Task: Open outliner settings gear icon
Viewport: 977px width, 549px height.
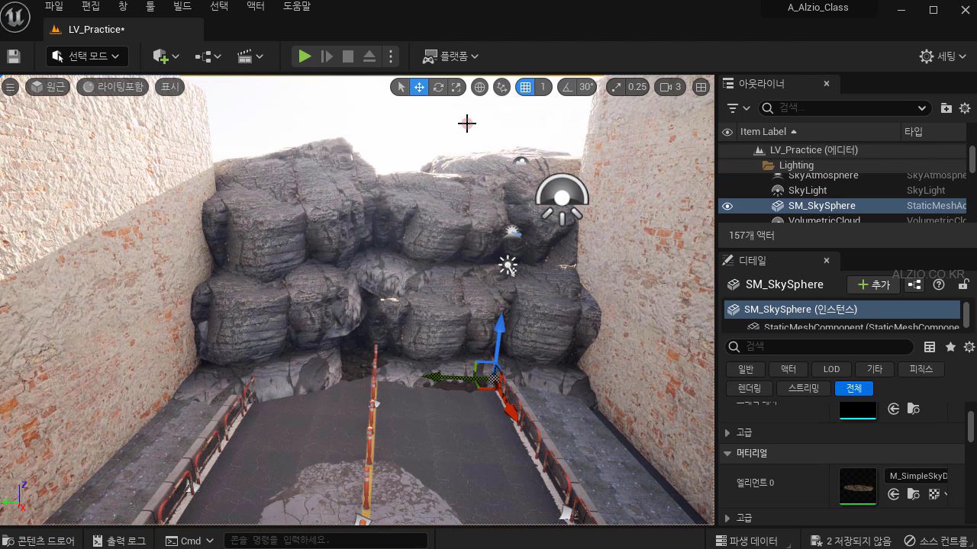Action: pyautogui.click(x=965, y=108)
